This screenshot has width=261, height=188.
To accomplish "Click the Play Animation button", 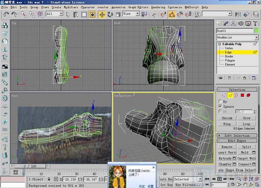I will 219,179.
